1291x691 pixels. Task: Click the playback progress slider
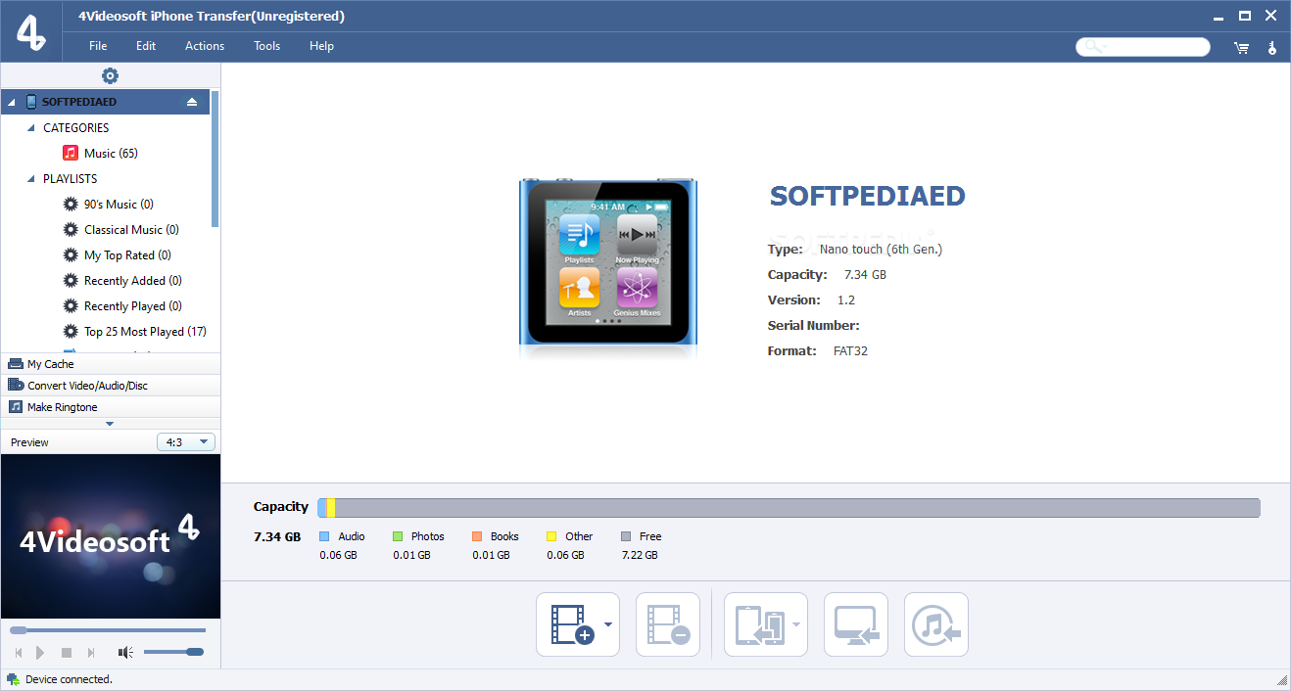108,630
